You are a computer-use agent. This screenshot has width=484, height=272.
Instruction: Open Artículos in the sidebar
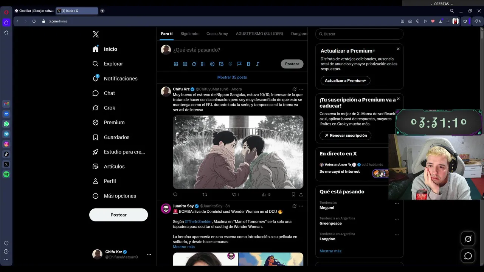click(109, 167)
